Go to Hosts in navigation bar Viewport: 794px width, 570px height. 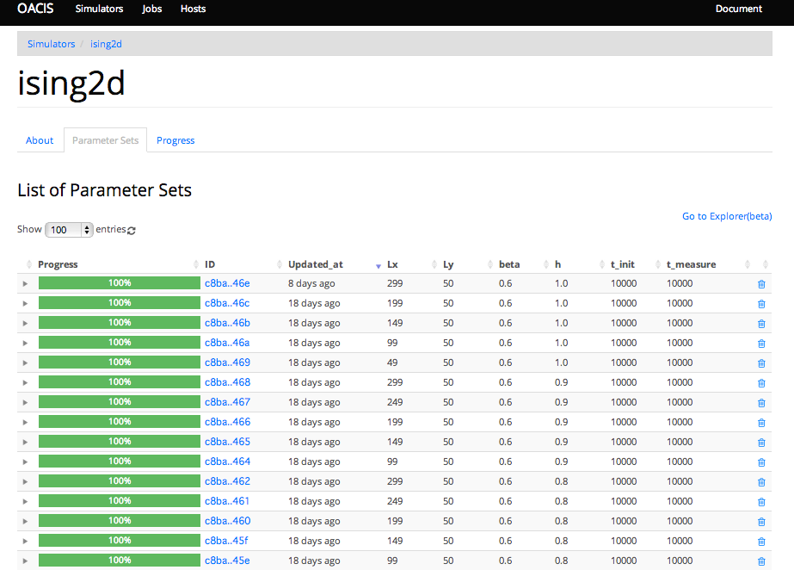(x=193, y=9)
